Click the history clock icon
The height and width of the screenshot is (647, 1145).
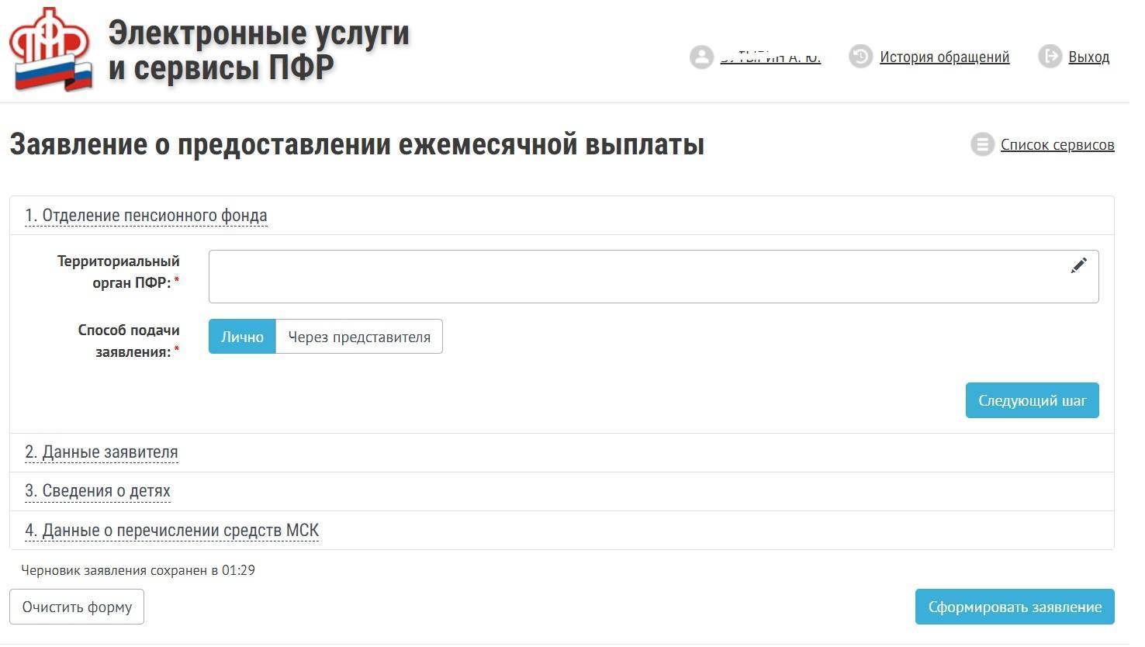860,57
